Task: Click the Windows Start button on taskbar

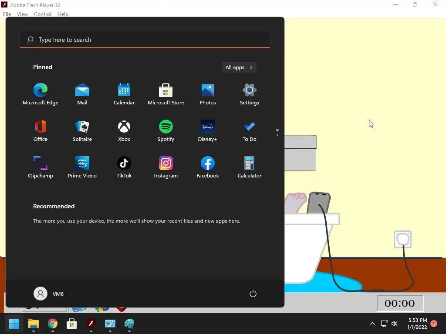Action: tap(14, 324)
